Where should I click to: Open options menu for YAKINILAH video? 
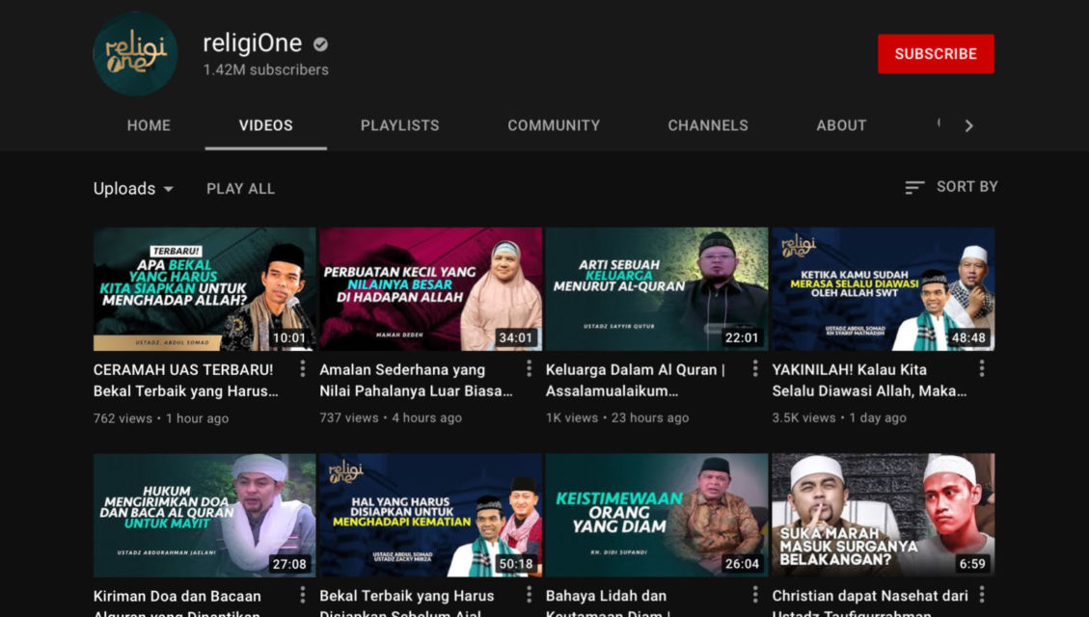982,369
